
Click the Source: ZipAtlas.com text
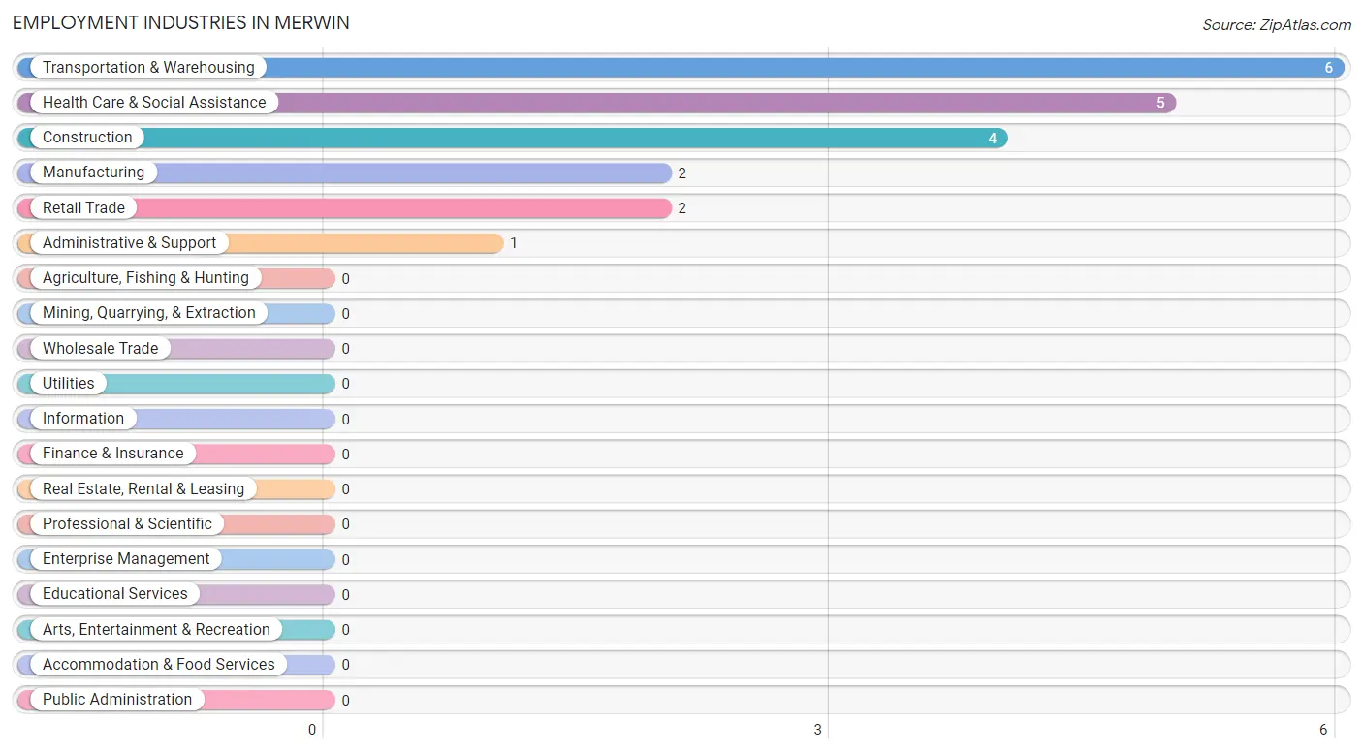[x=1277, y=25]
